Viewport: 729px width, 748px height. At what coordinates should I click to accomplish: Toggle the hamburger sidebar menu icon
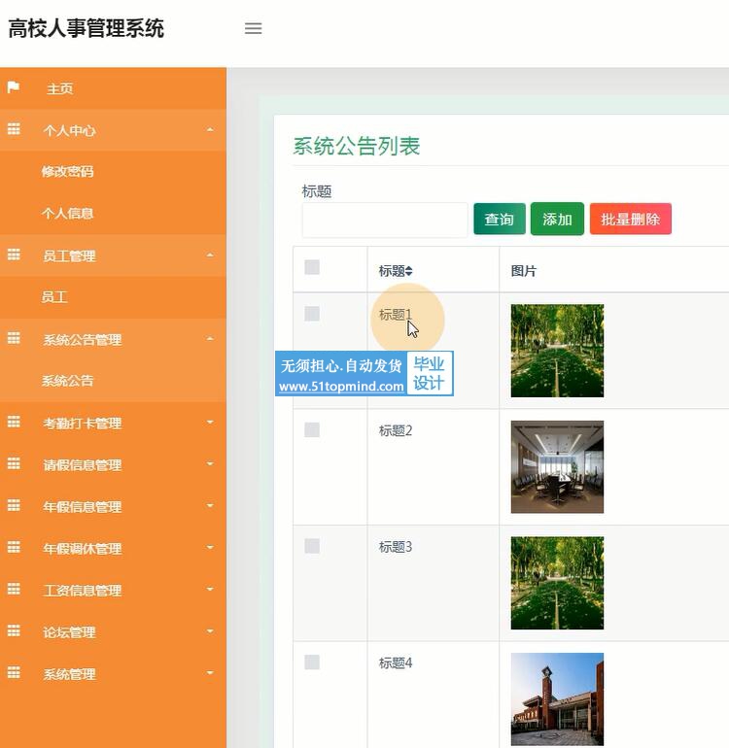253,28
